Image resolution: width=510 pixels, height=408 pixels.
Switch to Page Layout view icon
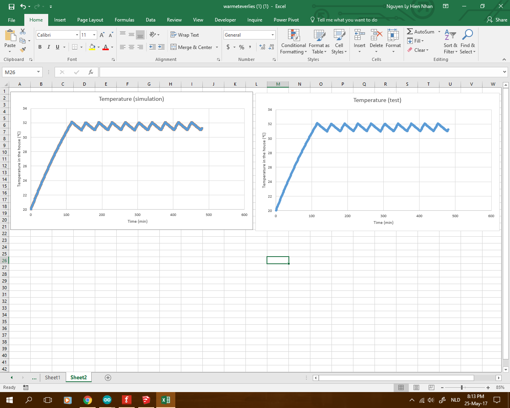click(x=416, y=387)
